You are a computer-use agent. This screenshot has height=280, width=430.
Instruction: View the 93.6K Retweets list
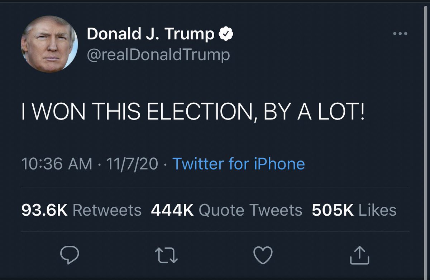point(81,210)
